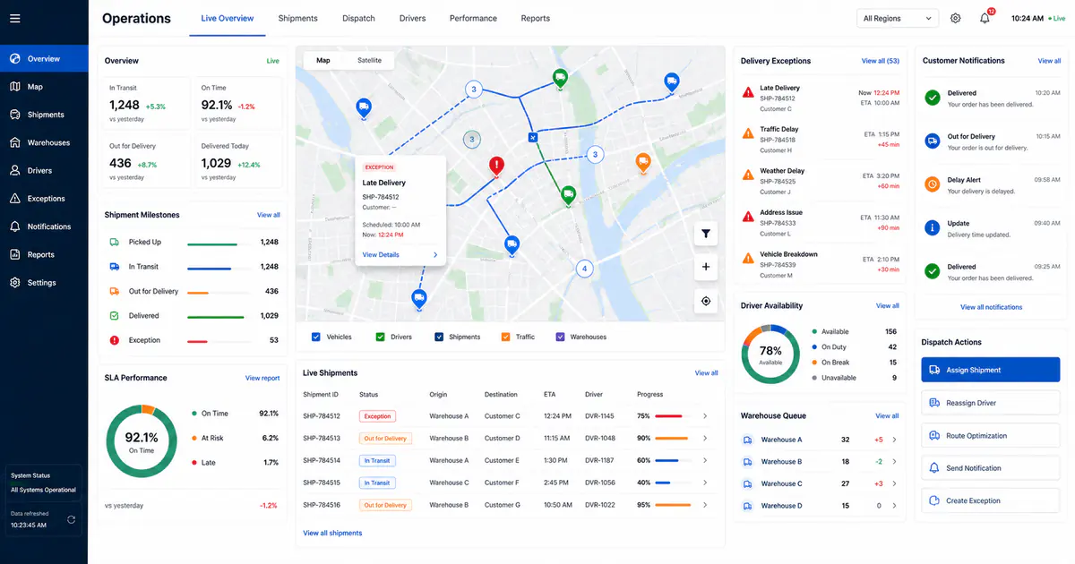Open Drivers in the sidebar

44,170
